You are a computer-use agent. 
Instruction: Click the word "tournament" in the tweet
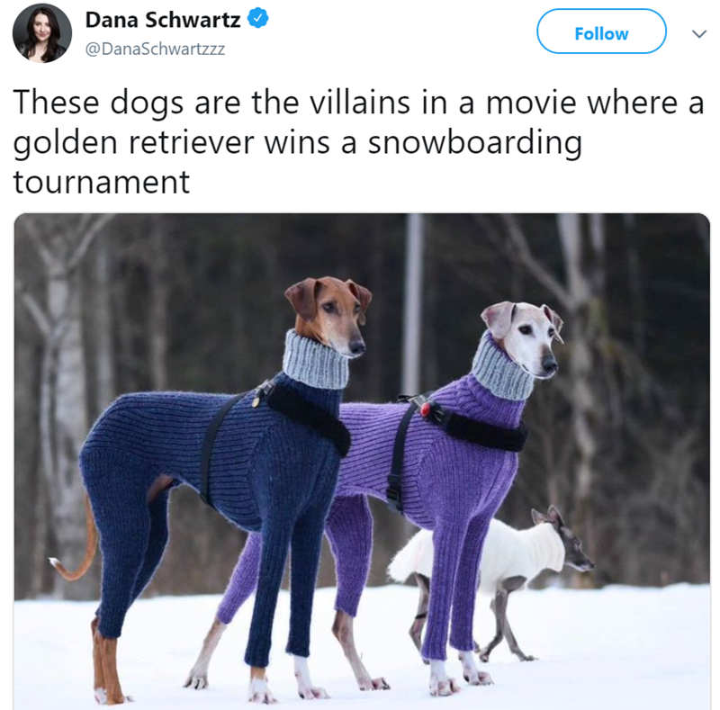pos(102,183)
